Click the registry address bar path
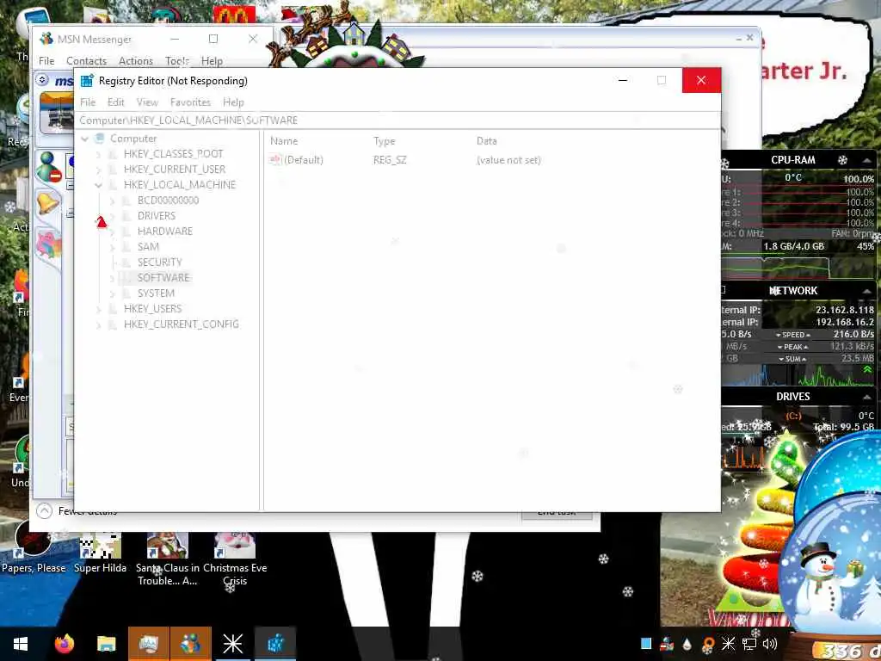Viewport: 881px width, 661px height. [x=397, y=120]
